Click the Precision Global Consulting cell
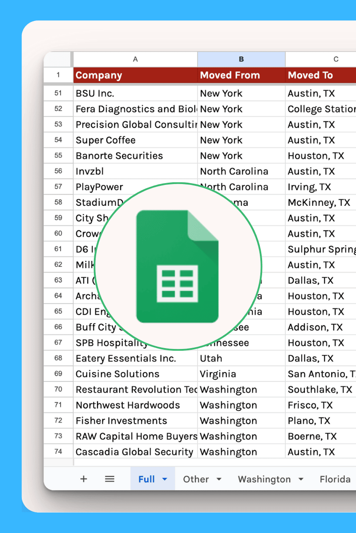356x533 pixels. pyautogui.click(x=135, y=124)
